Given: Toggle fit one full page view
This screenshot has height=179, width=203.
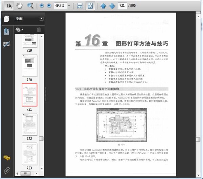Looking at the screenshot, I should click(91, 6).
